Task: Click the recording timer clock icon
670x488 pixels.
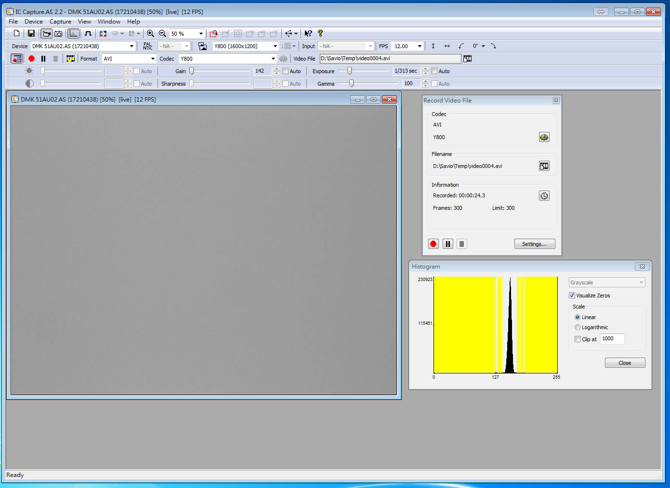Action: click(x=544, y=196)
